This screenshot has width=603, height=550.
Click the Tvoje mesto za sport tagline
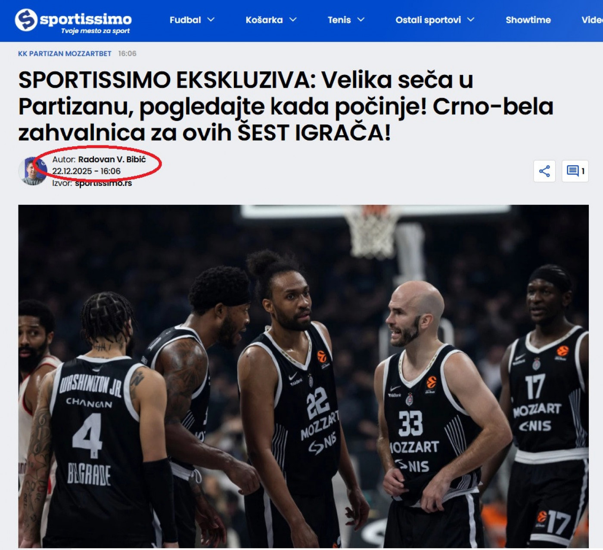pos(95,31)
